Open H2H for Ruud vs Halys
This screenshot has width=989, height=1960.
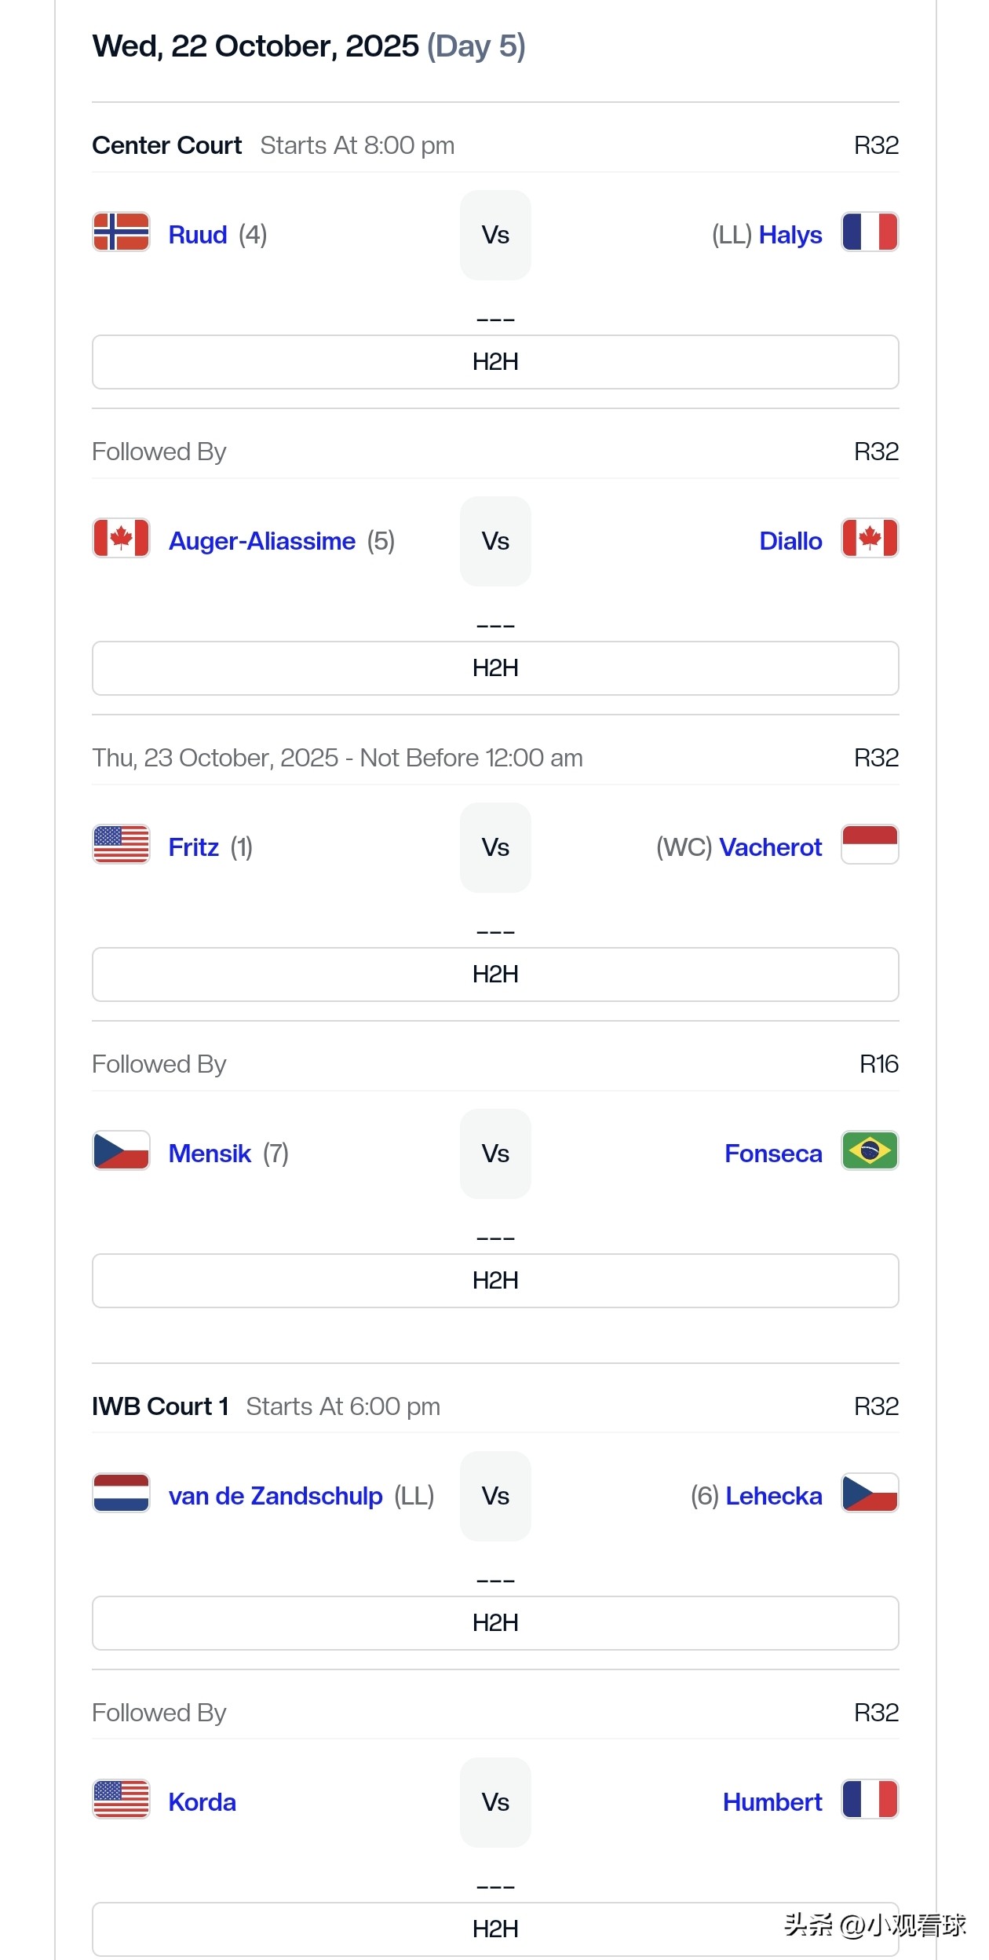pos(495,362)
